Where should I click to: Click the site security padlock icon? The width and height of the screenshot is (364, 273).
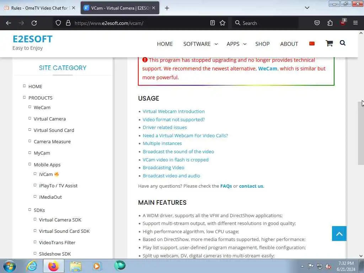(68, 23)
